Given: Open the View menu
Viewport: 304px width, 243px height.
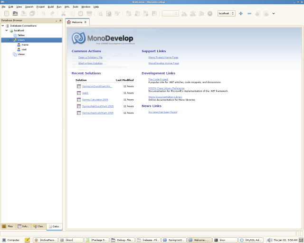Looking at the screenshot, I should point(19,7).
